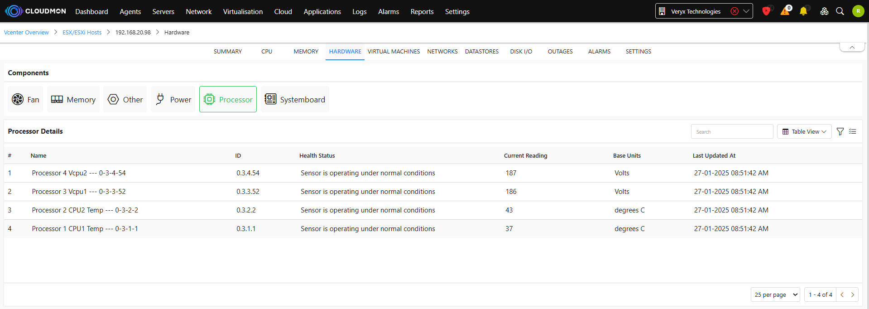Click the orange warning triangle alert icon
Viewport: 869px width, 309px height.
click(785, 11)
